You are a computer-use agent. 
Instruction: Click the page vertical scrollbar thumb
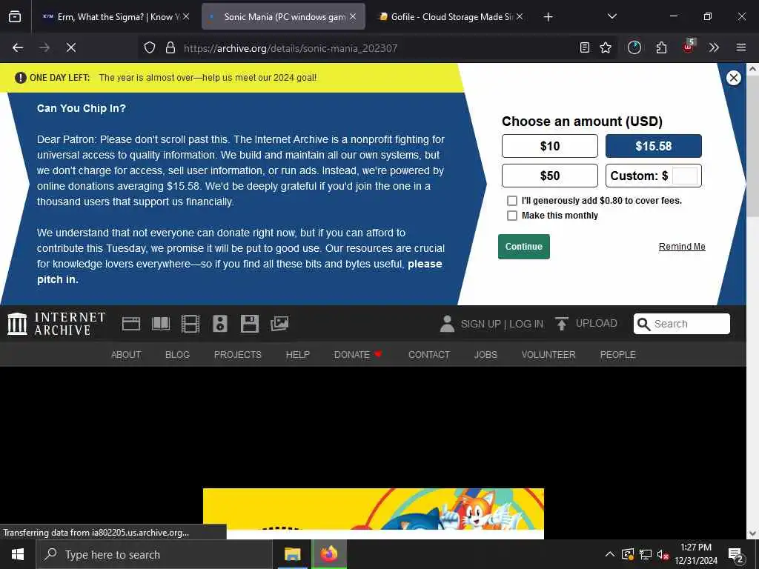click(x=752, y=147)
